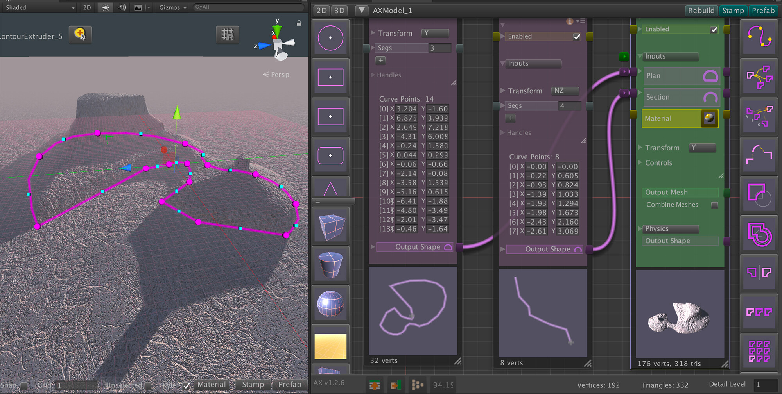Viewport: 782px width, 394px height.
Task: Switch the graph view to 2D mode
Action: [321, 11]
